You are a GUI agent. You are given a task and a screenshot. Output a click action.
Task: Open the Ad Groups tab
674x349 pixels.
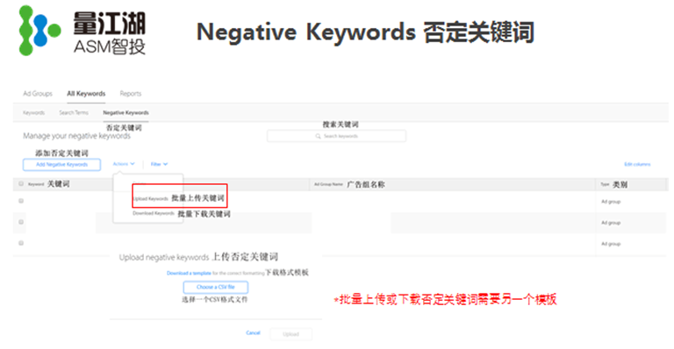point(38,94)
